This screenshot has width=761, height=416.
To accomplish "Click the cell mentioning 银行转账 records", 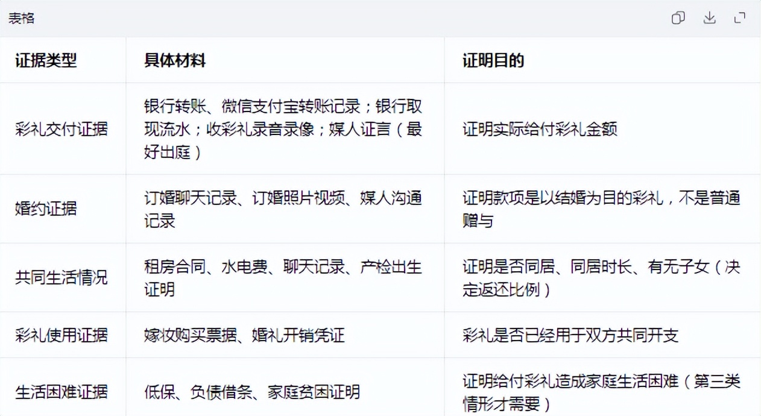I will coord(283,129).
